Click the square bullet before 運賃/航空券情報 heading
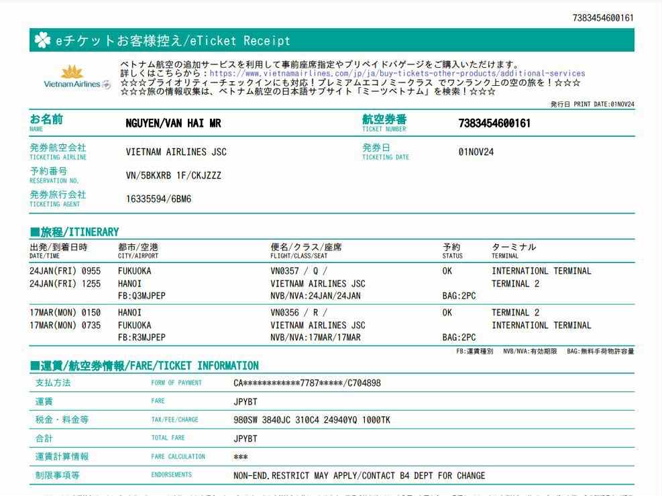 pyautogui.click(x=35, y=366)
